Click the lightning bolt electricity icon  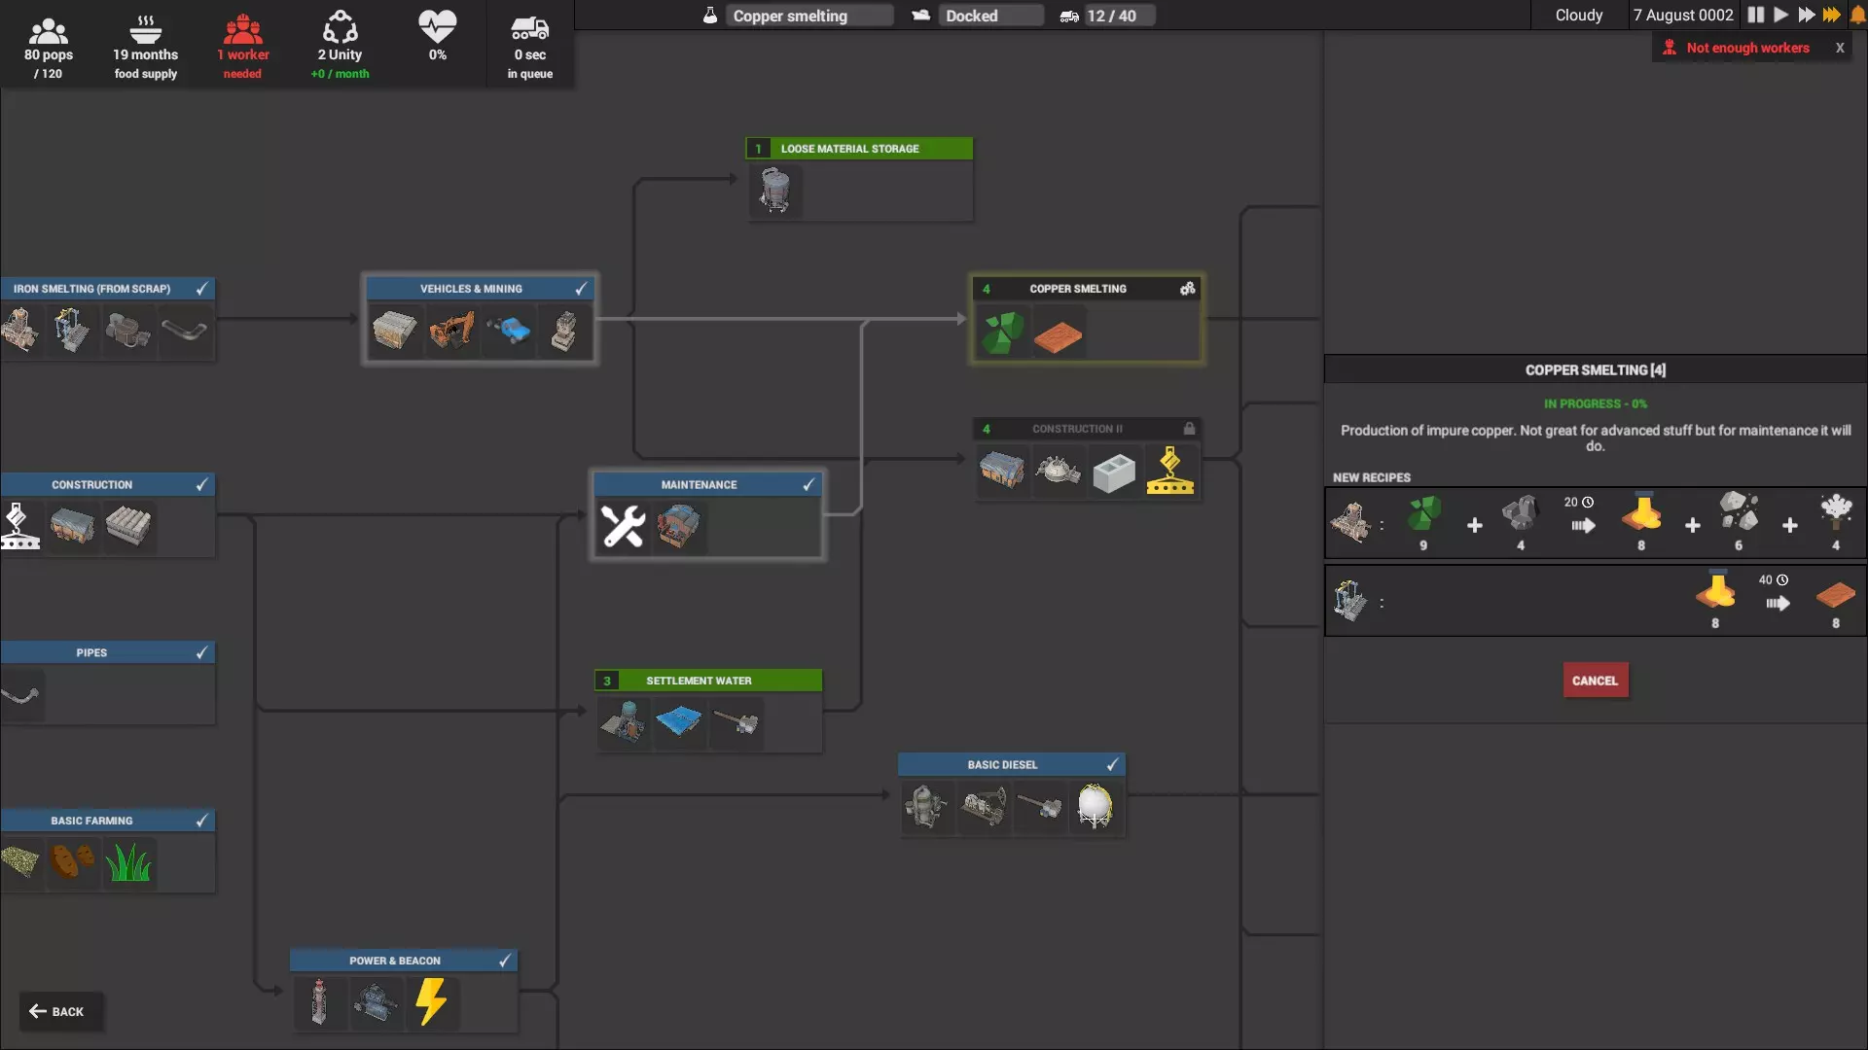431,1001
